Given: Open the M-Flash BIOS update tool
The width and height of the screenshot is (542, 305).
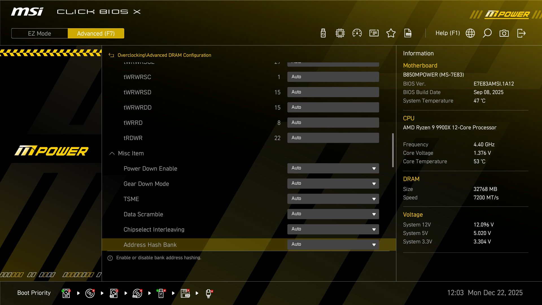Looking at the screenshot, I should point(323,33).
